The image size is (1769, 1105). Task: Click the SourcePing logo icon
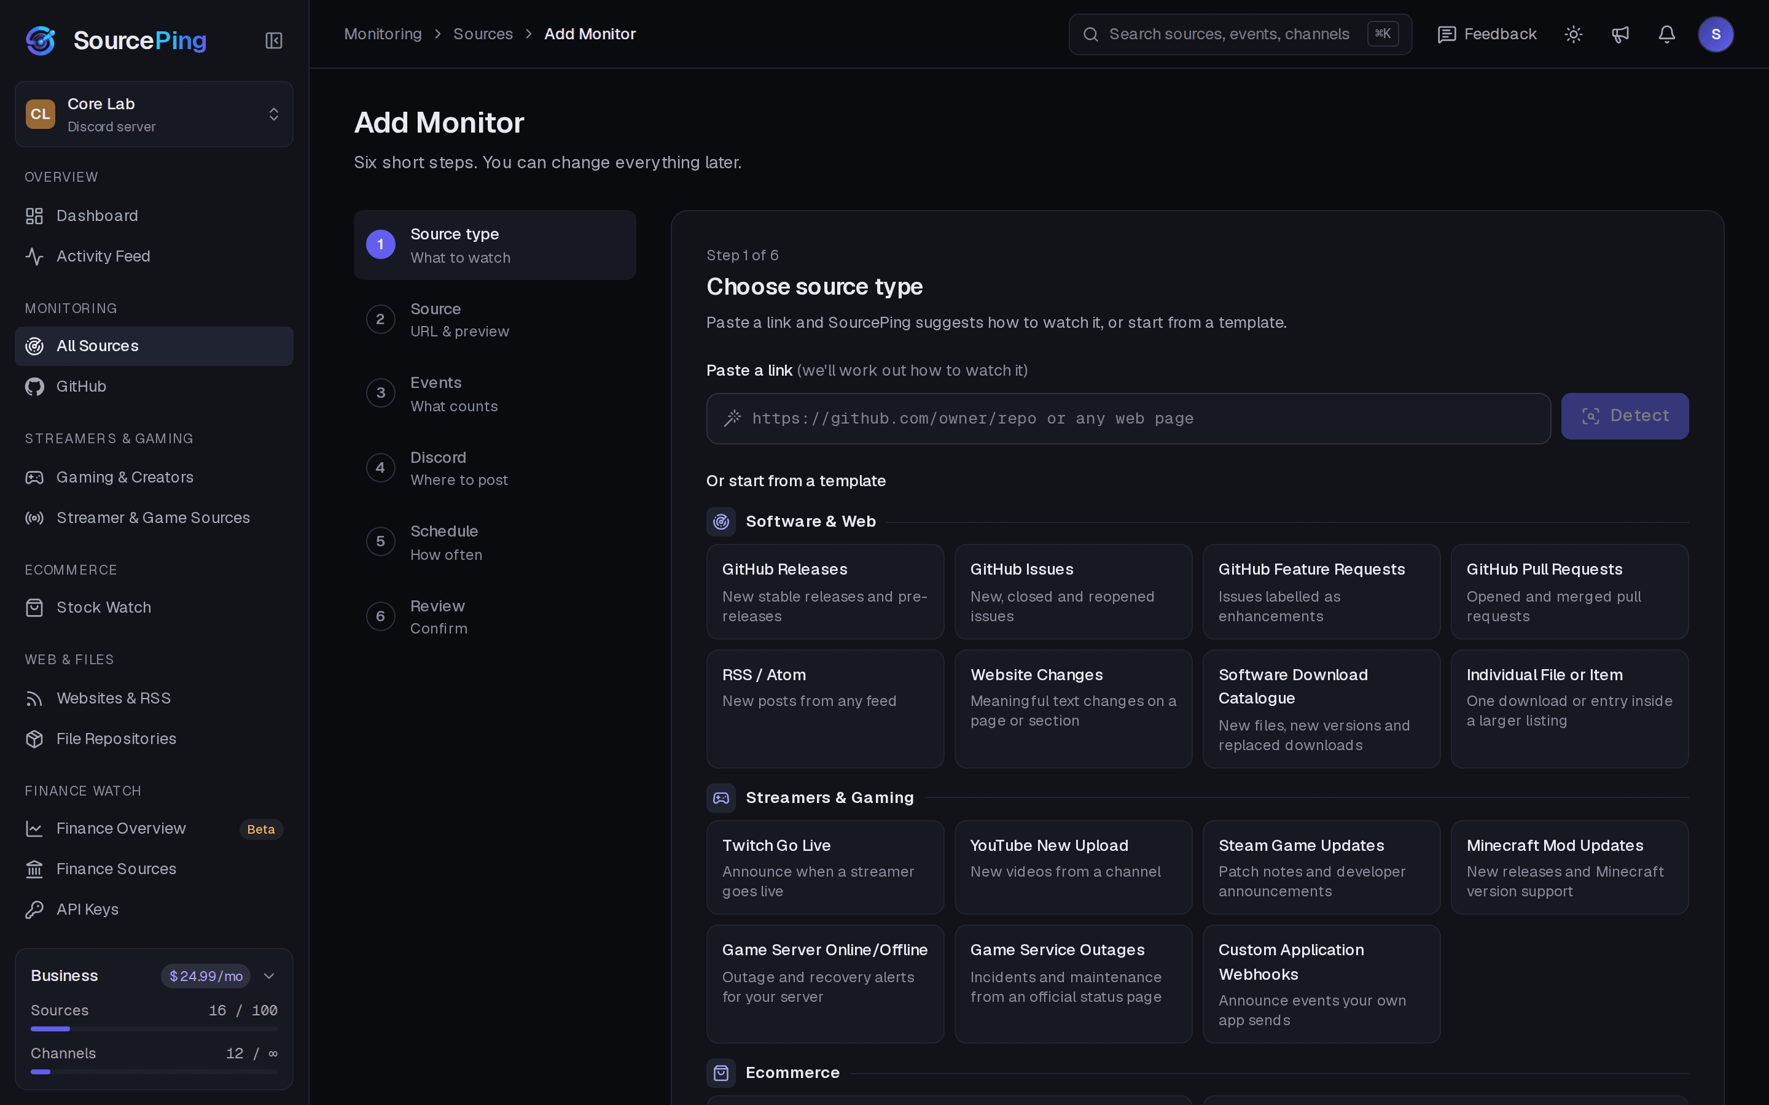(41, 40)
